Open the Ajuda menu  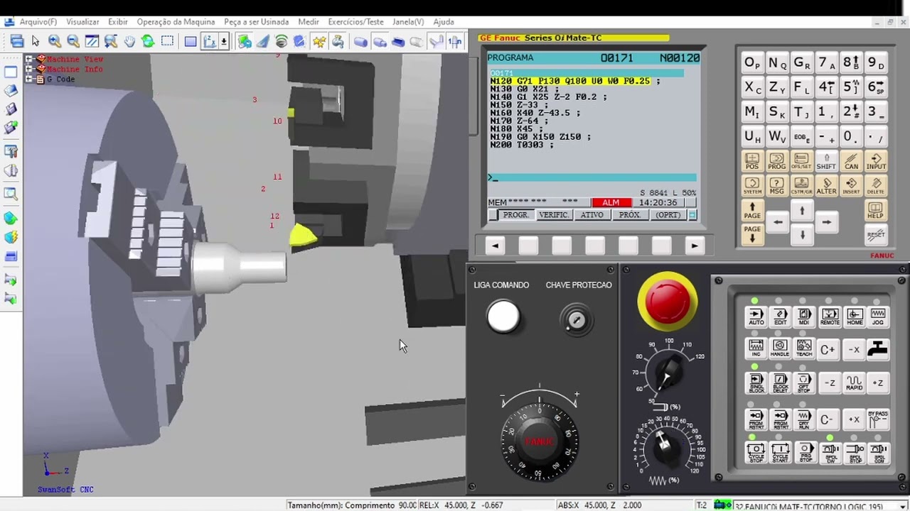[444, 22]
